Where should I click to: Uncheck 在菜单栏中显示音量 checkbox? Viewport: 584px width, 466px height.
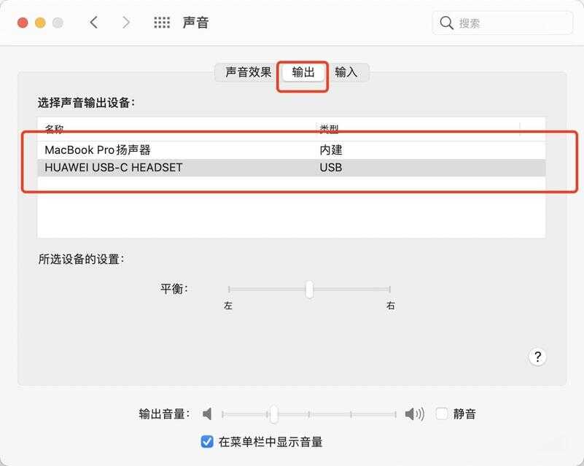tap(207, 442)
